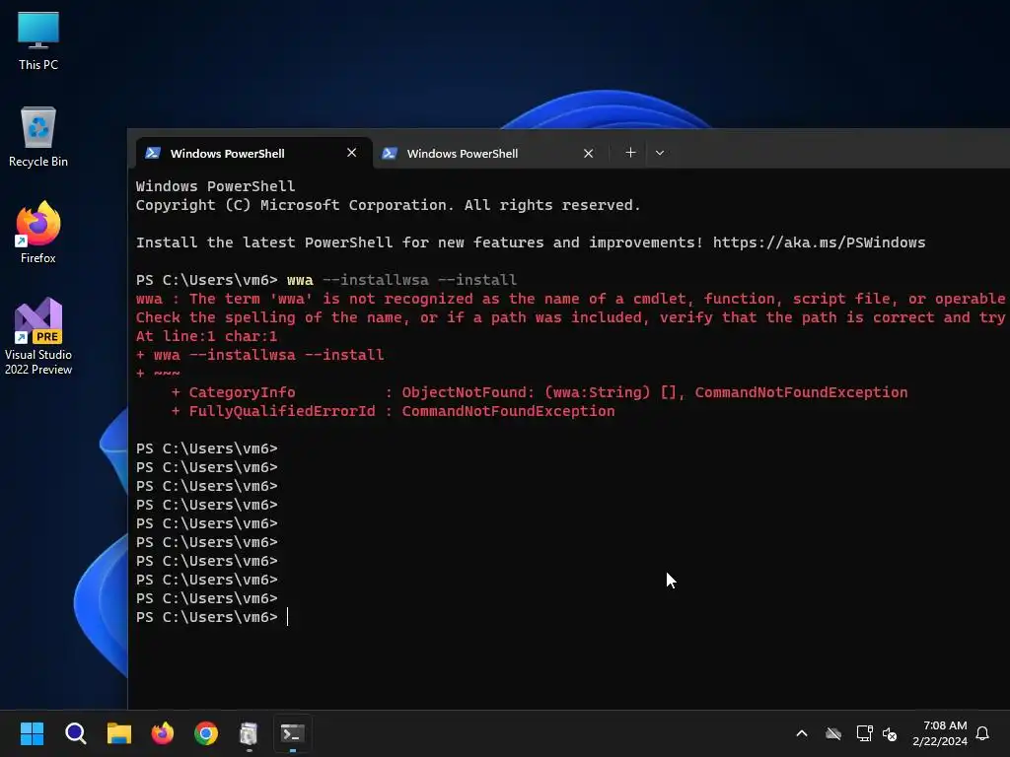Click the '+ wwa --installwsa --install' red line
This screenshot has width=1010, height=757.
[x=259, y=355]
